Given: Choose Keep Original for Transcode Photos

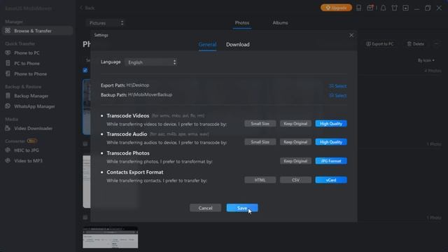Looking at the screenshot, I should (295, 161).
